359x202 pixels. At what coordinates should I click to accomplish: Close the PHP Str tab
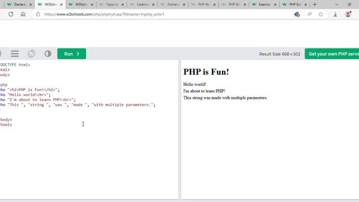(x=245, y=4)
